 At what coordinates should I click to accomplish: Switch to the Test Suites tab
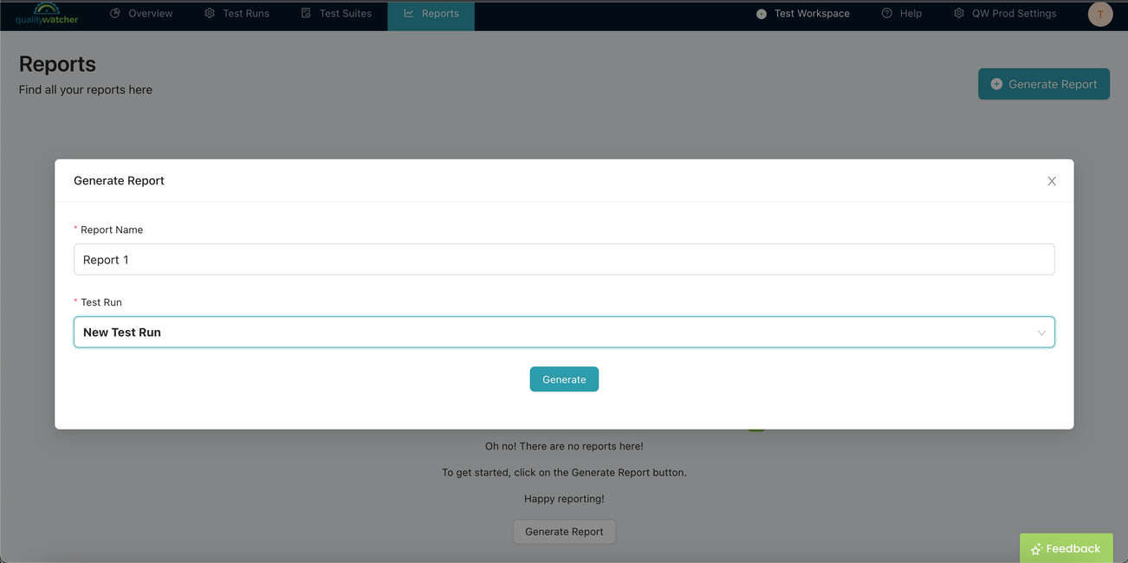[336, 14]
